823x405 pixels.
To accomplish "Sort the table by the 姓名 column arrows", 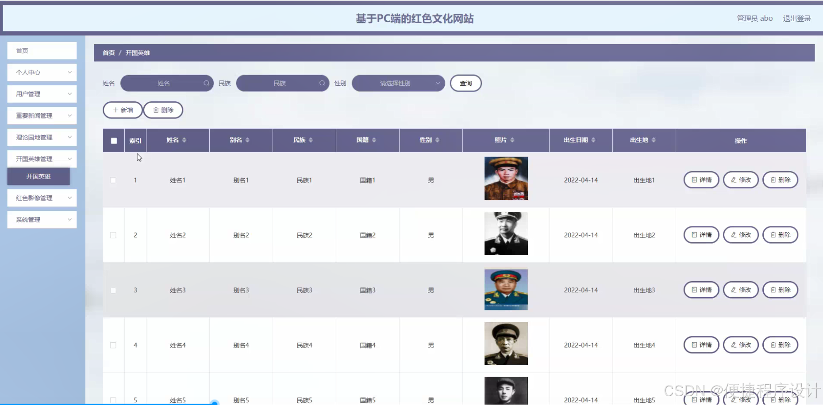I will pyautogui.click(x=184, y=140).
